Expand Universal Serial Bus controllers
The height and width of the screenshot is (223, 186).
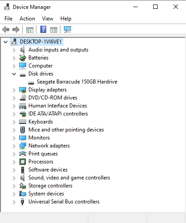coord(14,202)
